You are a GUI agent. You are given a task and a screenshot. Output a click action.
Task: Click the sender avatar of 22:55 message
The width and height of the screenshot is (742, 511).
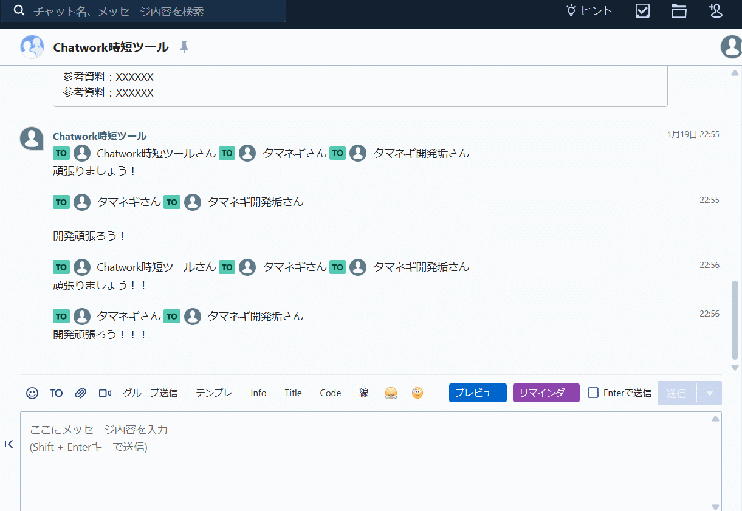click(x=32, y=139)
